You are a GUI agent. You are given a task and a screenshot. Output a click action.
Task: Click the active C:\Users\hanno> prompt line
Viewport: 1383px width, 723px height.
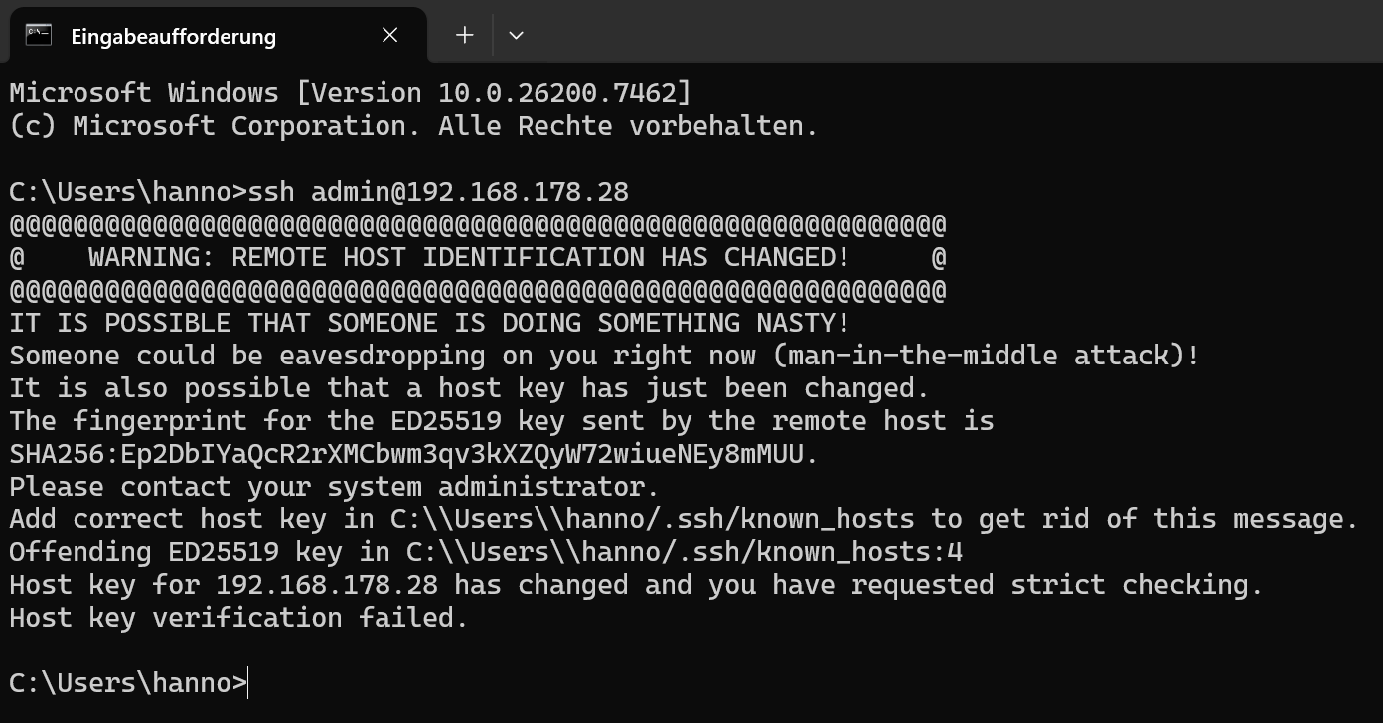[127, 683]
